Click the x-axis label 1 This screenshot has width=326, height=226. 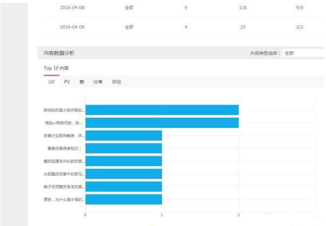click(x=162, y=215)
